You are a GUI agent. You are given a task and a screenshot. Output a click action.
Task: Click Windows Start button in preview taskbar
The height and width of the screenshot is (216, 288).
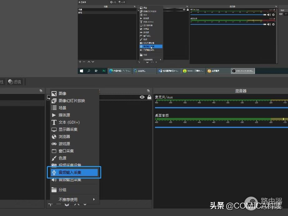[x=82, y=71]
